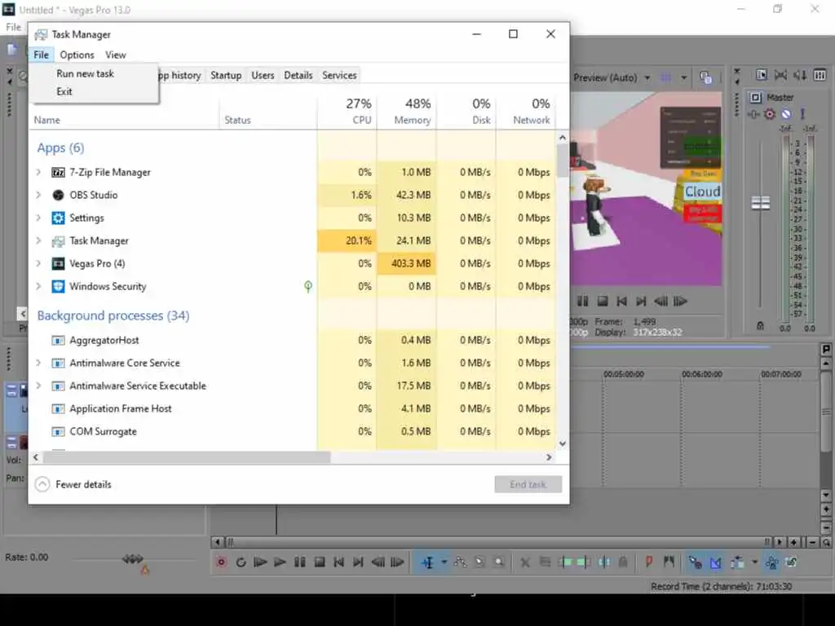Click the Downmix Output icon in mixer

pos(780,75)
